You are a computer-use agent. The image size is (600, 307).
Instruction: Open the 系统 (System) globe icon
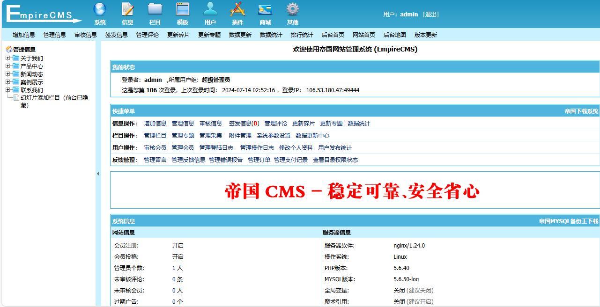[x=100, y=9]
